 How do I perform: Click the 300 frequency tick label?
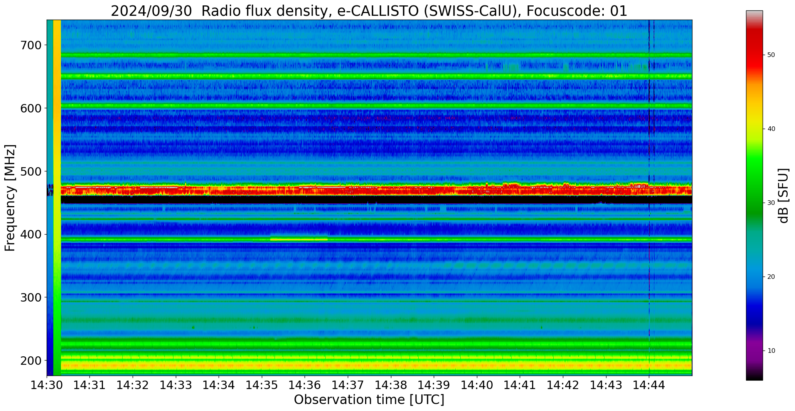coord(30,297)
